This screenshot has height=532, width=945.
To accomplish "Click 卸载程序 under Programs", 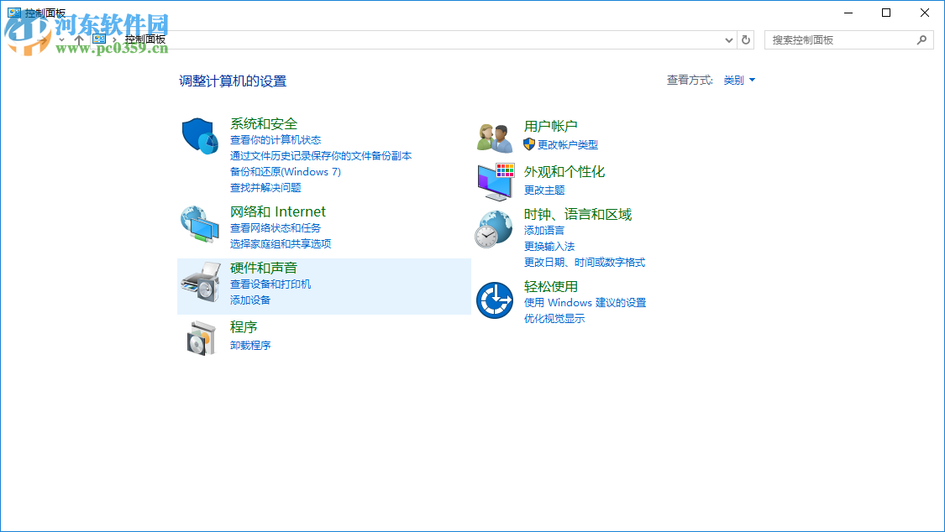I will click(x=251, y=345).
